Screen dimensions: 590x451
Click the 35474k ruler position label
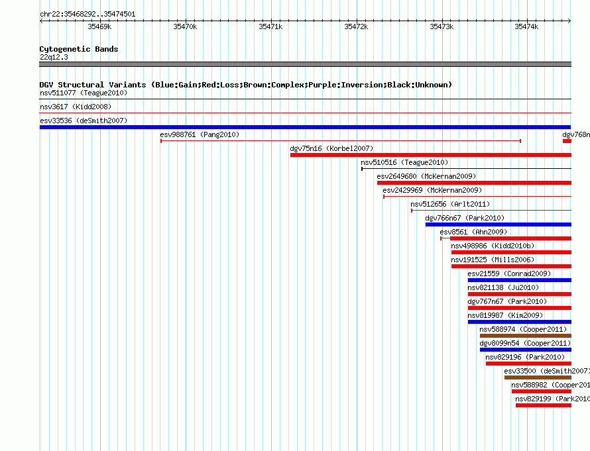[526, 26]
